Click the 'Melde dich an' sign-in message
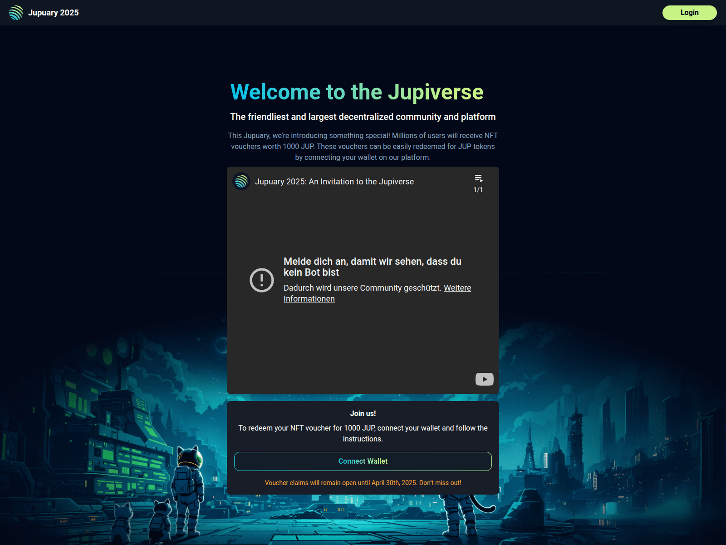This screenshot has width=726, height=545. coord(372,267)
